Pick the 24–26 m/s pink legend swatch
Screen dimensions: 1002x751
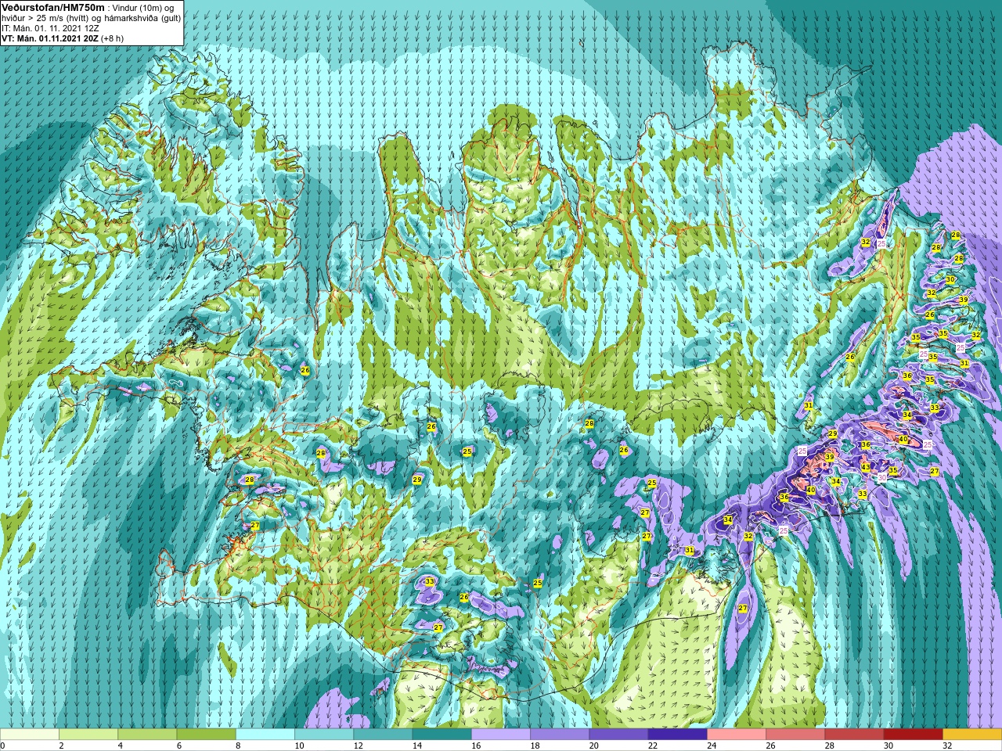tap(737, 735)
